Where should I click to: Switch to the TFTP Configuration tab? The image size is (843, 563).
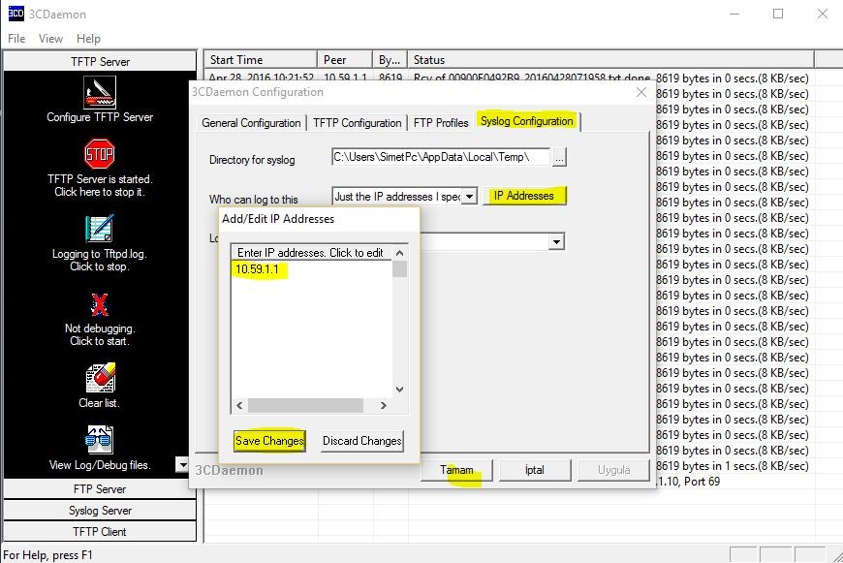click(x=358, y=123)
